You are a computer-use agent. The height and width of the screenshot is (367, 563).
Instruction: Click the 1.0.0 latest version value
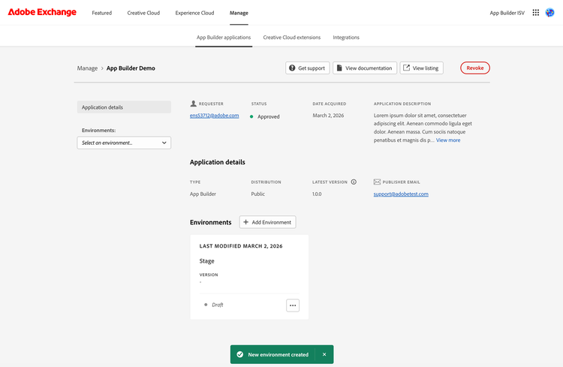(x=317, y=194)
